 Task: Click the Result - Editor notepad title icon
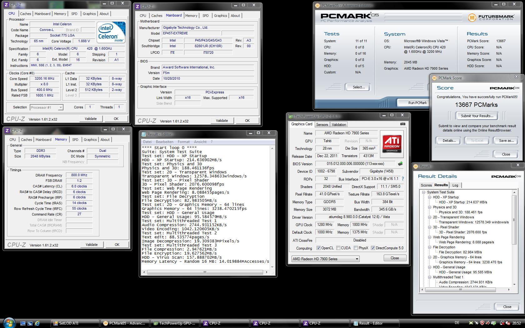coord(144,134)
